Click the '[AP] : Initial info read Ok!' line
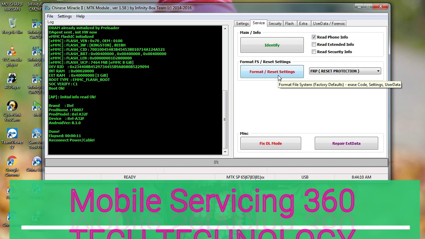425x239 pixels. (x=72, y=97)
